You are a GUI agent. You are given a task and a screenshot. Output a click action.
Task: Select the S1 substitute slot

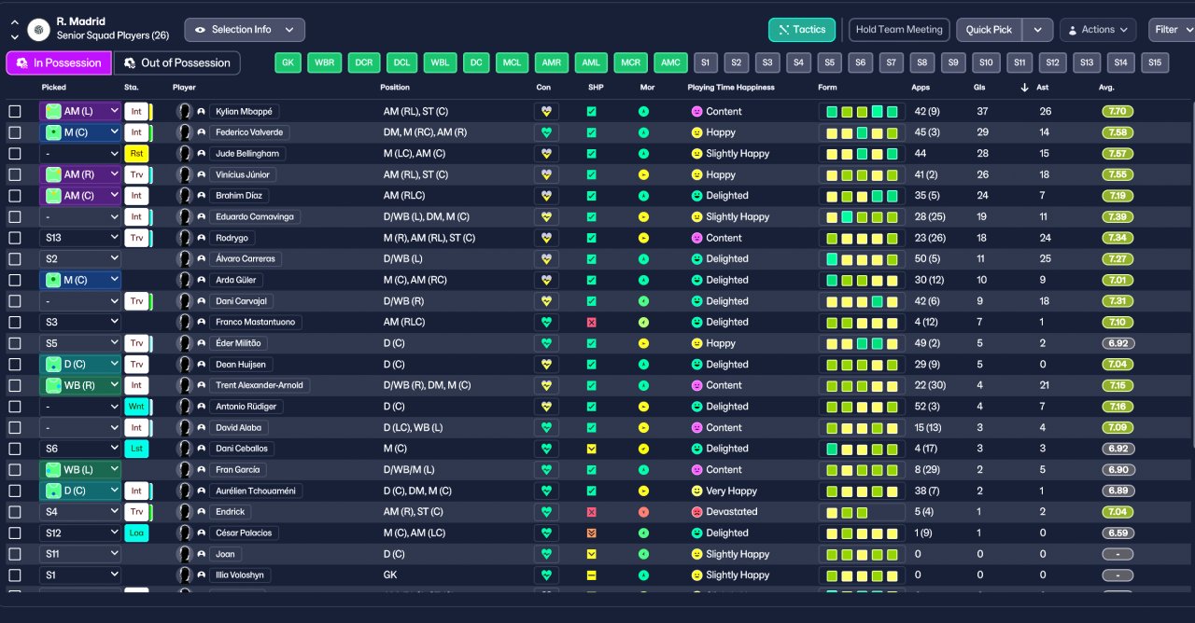pos(705,63)
